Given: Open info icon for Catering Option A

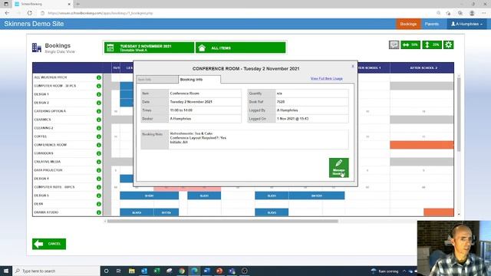Looking at the screenshot, I should tap(99, 111).
